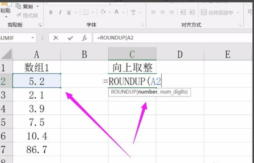
Task: Open clipboard group dialog launcher
Action: point(40,25)
